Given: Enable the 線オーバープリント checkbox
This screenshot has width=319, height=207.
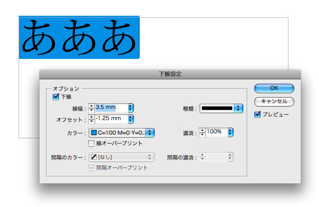Looking at the screenshot, I should pos(91,144).
